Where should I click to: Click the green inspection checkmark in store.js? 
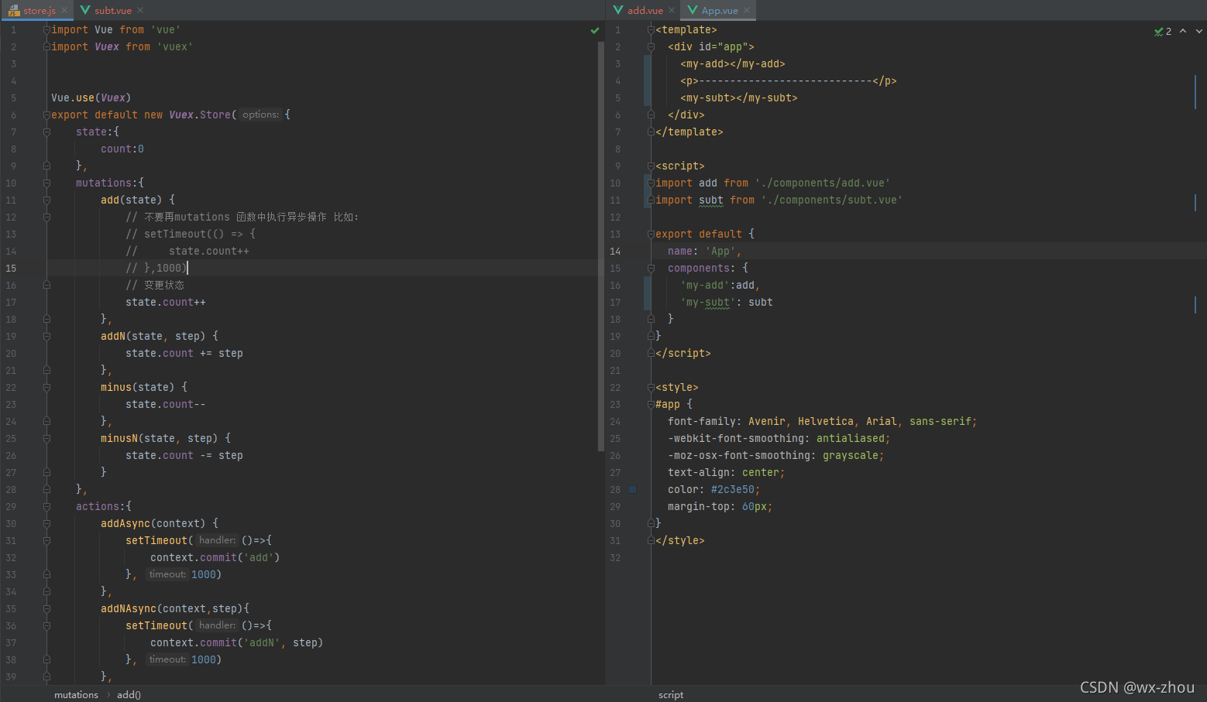(x=594, y=30)
